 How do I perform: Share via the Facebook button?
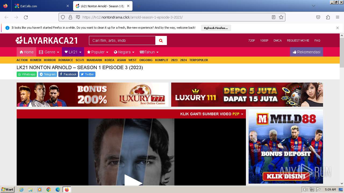pyautogui.click(x=68, y=74)
